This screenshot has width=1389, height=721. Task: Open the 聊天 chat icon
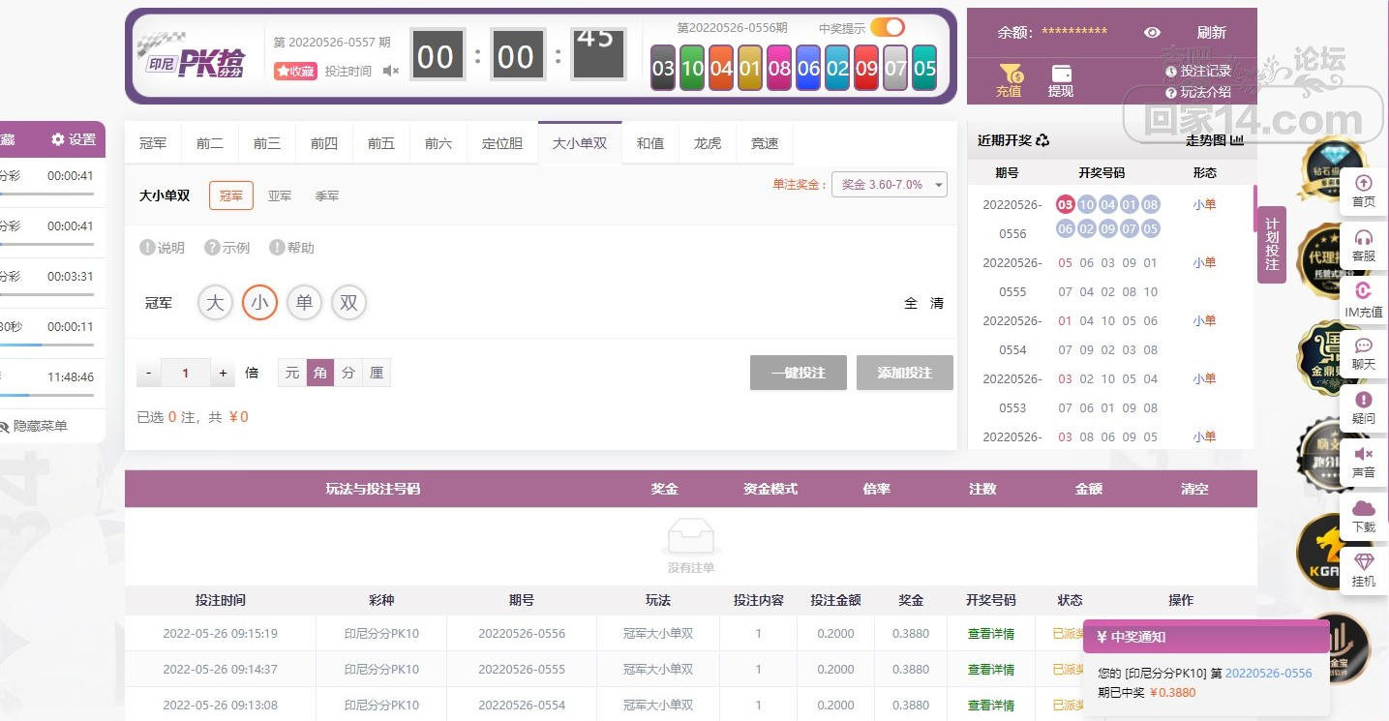tap(1363, 346)
